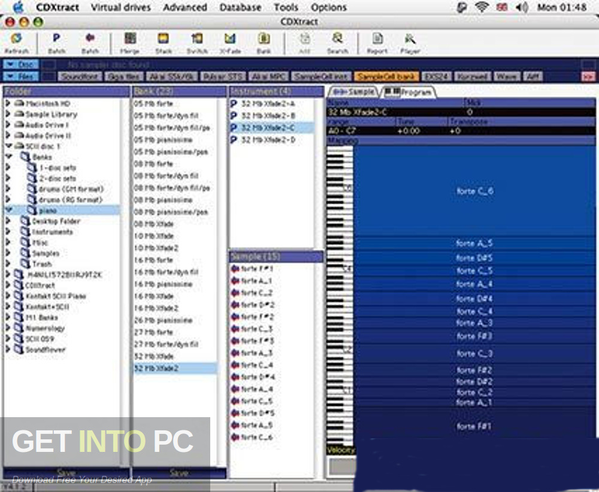Expand the Macintosh HD tree node

pos(8,103)
